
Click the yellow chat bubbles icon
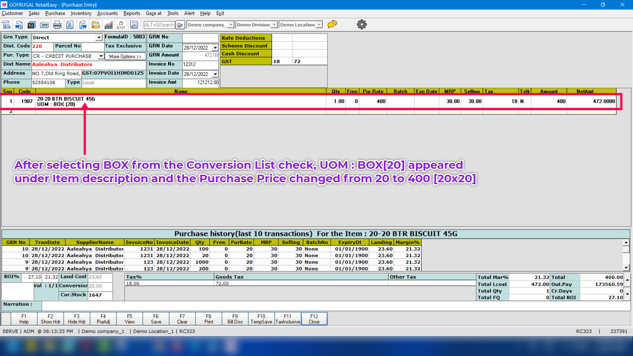point(332,24)
